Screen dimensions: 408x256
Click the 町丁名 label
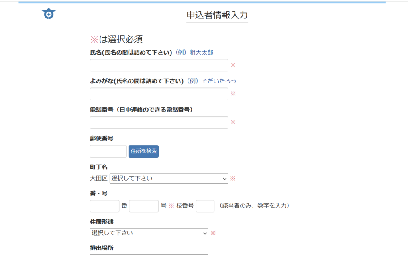pyautogui.click(x=99, y=167)
